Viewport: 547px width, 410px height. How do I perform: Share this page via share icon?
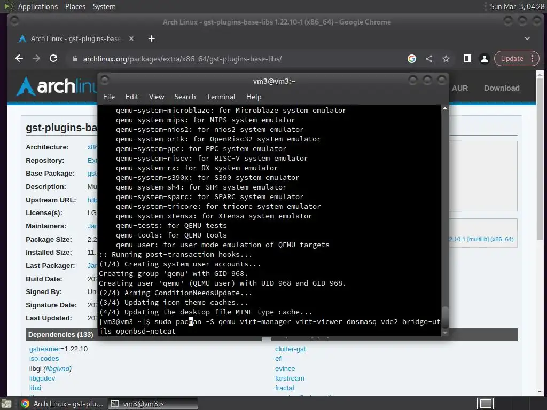(429, 59)
